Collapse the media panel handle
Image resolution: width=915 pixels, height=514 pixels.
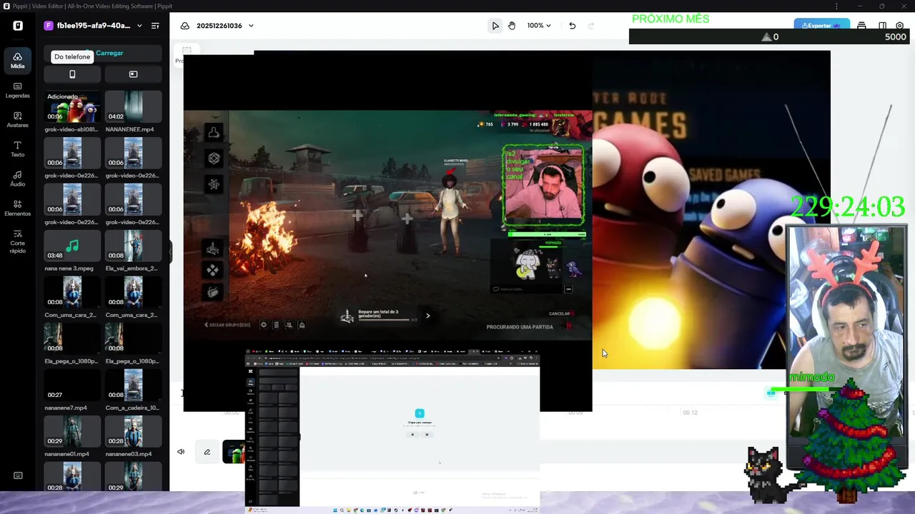tap(171, 251)
